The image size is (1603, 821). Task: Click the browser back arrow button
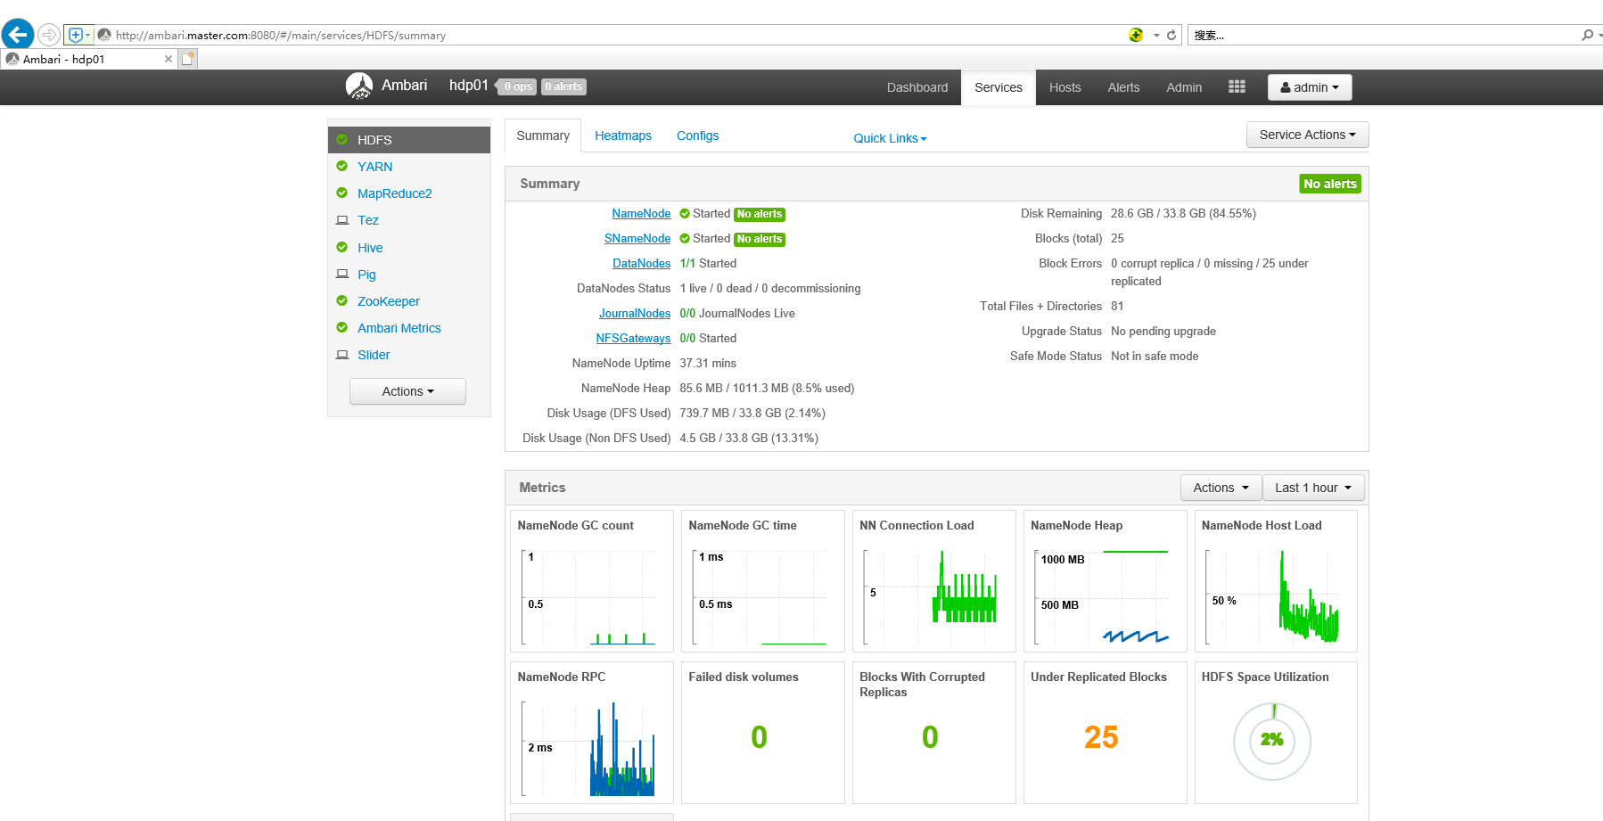[17, 35]
